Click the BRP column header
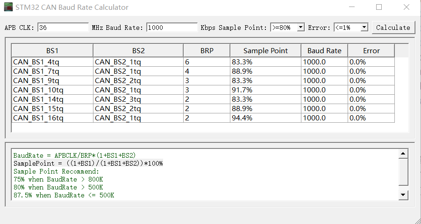 coord(207,51)
